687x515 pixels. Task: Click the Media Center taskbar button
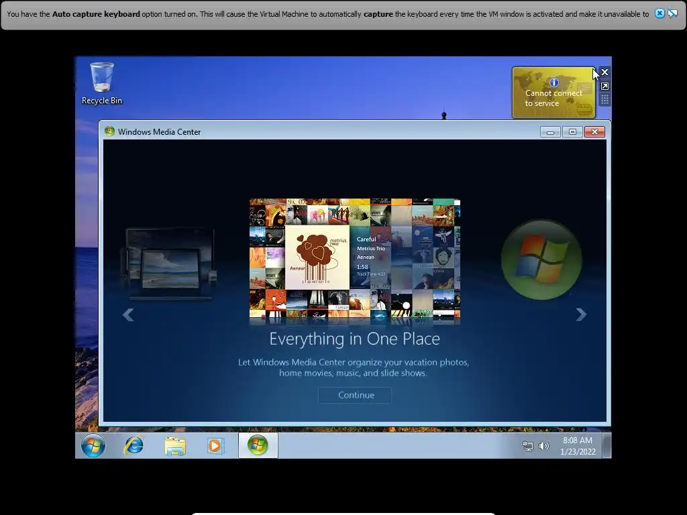pyautogui.click(x=258, y=446)
